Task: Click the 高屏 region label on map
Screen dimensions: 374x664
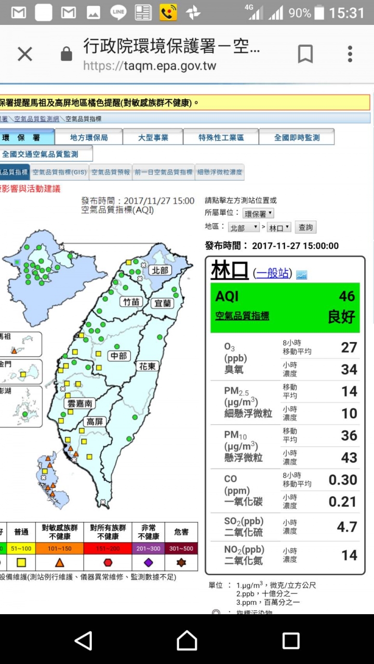Action: (94, 422)
